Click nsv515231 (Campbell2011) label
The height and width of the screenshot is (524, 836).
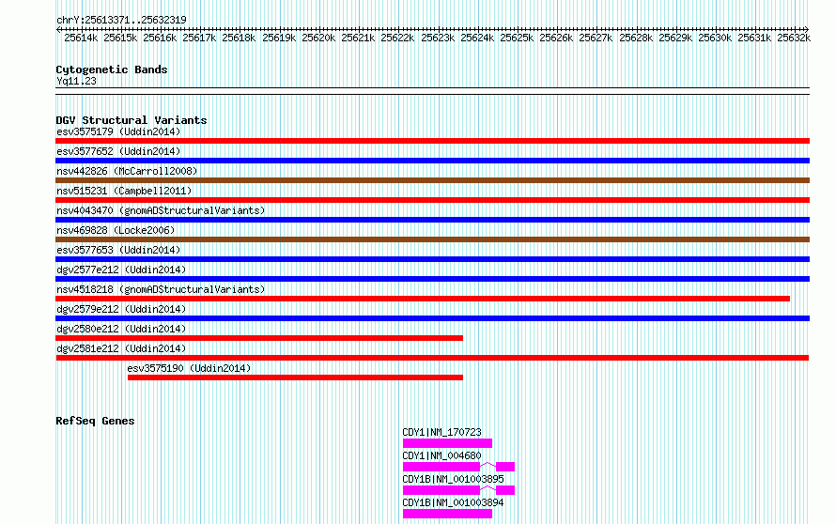(124, 191)
